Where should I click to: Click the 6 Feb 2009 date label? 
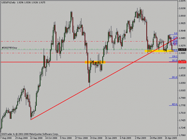click(125, 138)
